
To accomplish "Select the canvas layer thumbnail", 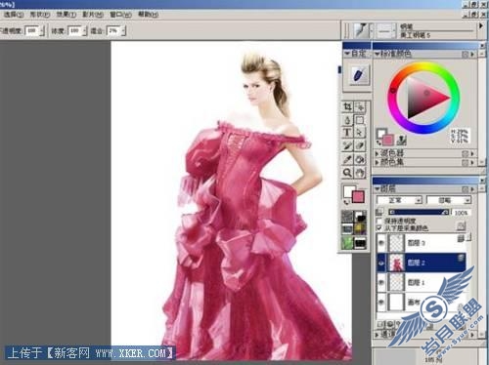I will (x=397, y=302).
